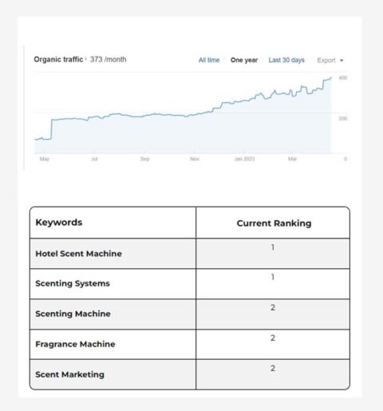Click the graph peak near 400
The width and height of the screenshot is (383, 411).
click(331, 77)
